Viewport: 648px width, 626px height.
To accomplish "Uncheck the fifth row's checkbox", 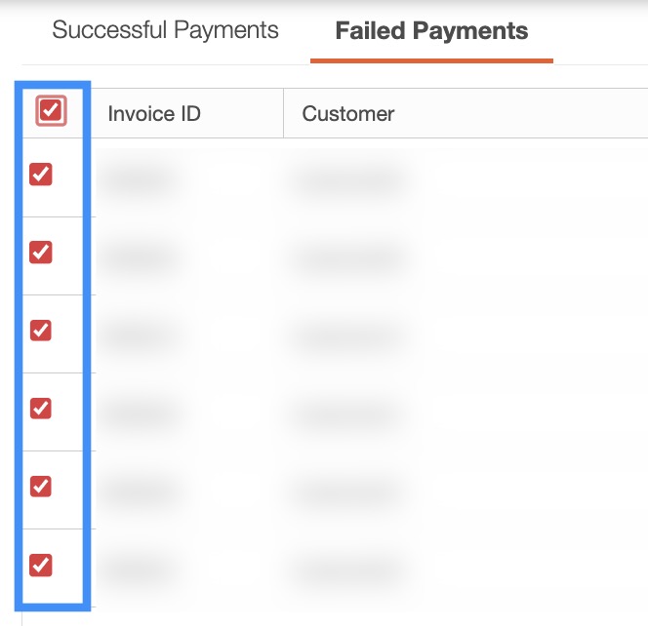I will (41, 486).
